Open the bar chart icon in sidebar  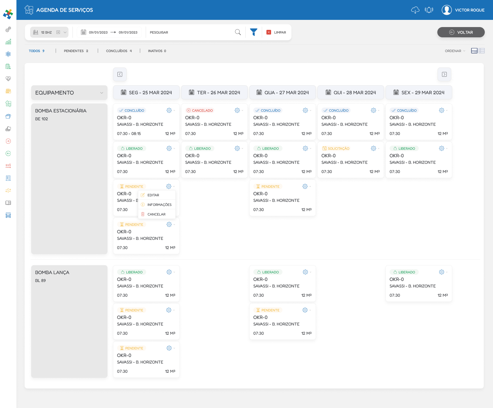(8, 42)
